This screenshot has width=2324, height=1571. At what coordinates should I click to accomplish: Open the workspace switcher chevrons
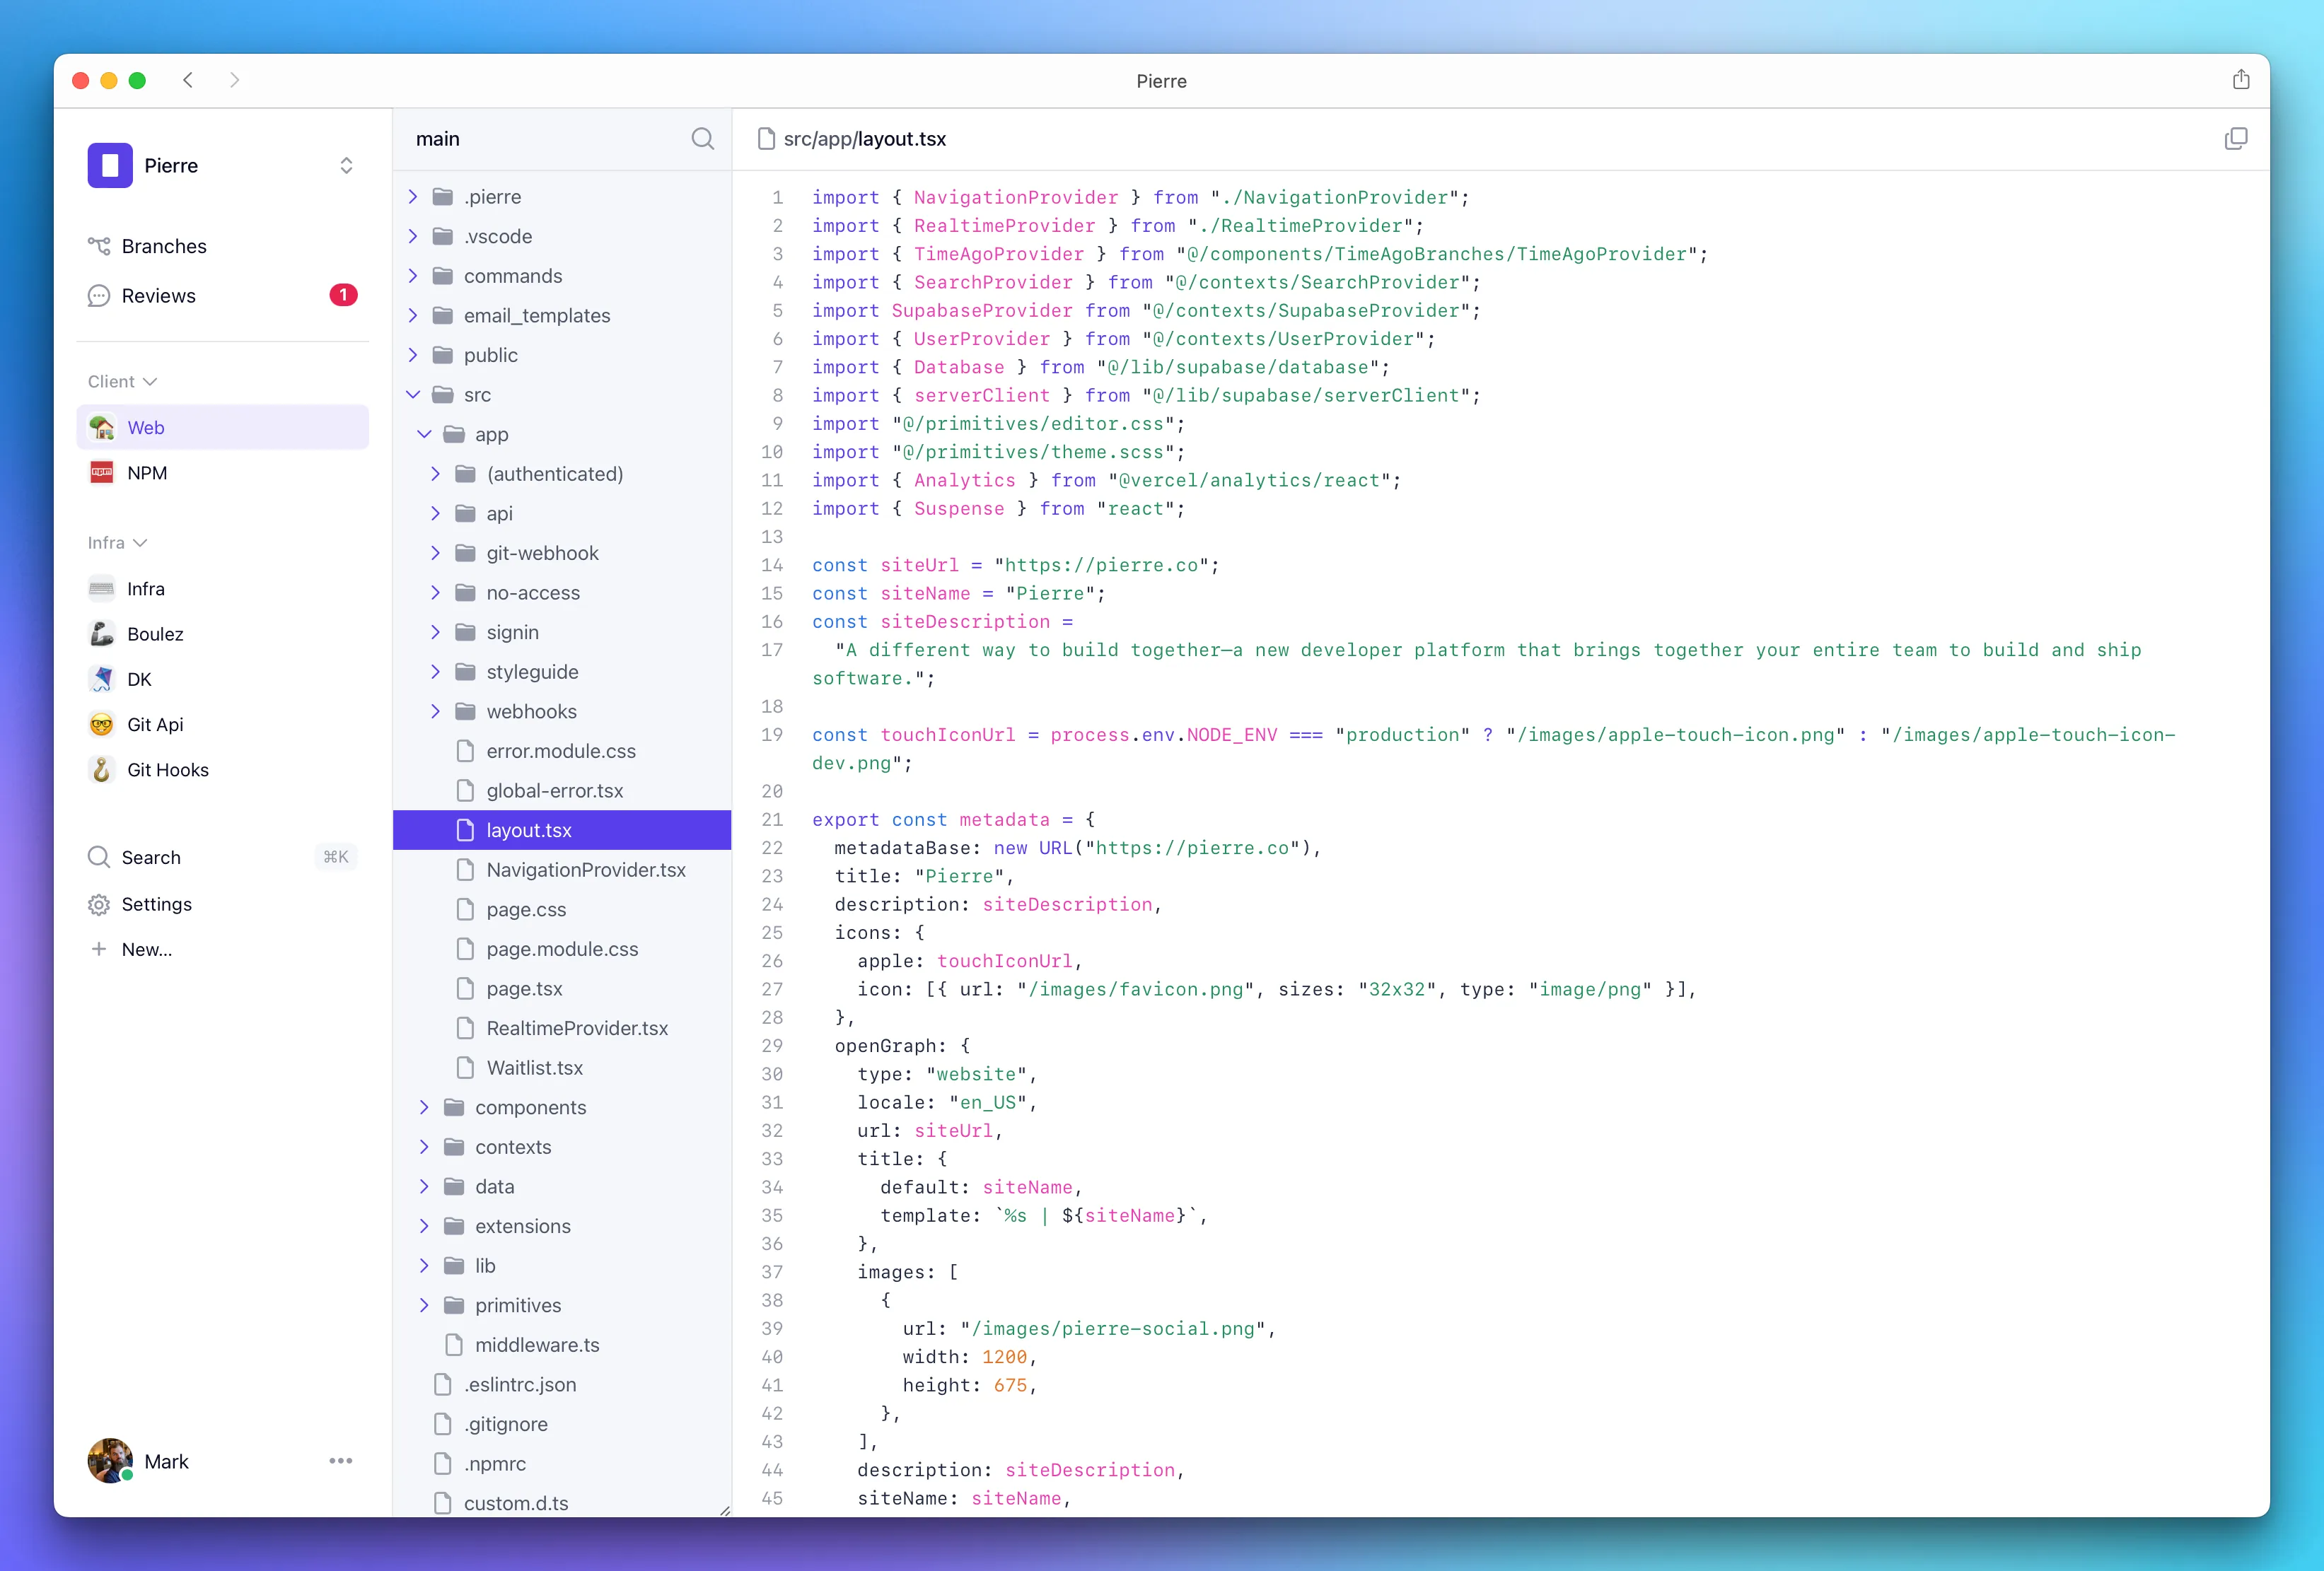(346, 165)
